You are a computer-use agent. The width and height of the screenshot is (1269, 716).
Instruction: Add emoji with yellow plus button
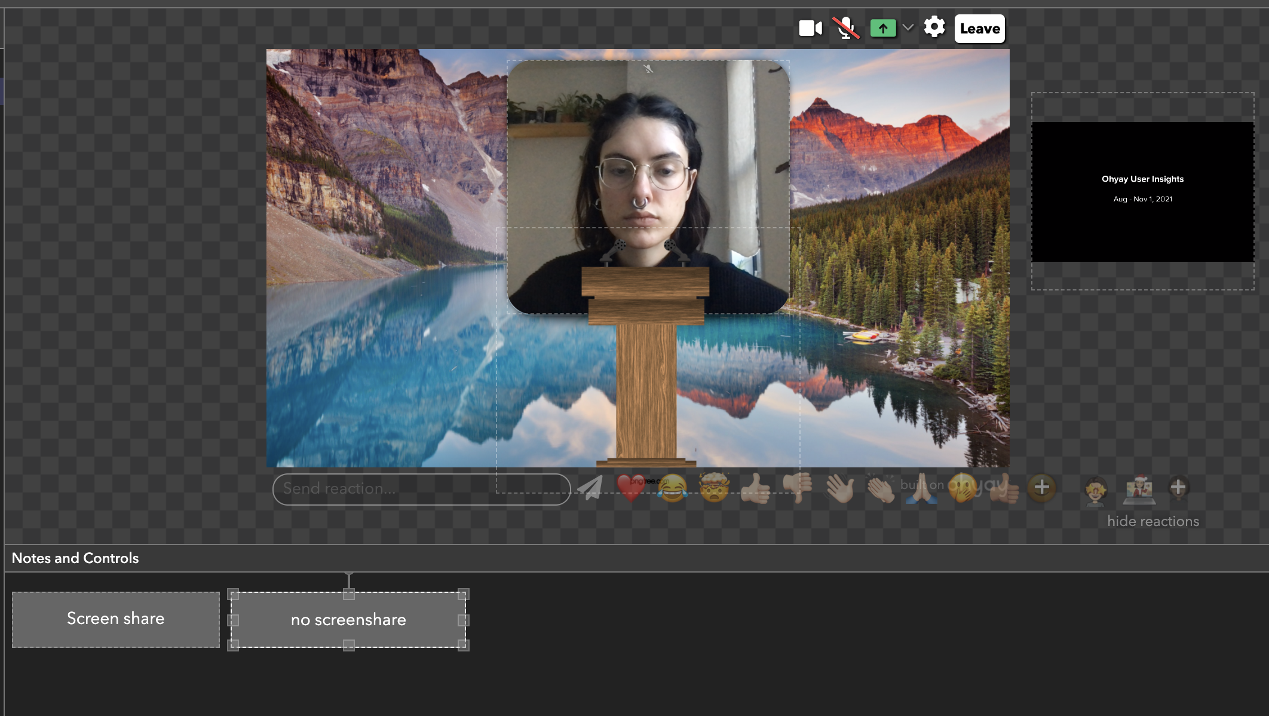(x=1041, y=488)
